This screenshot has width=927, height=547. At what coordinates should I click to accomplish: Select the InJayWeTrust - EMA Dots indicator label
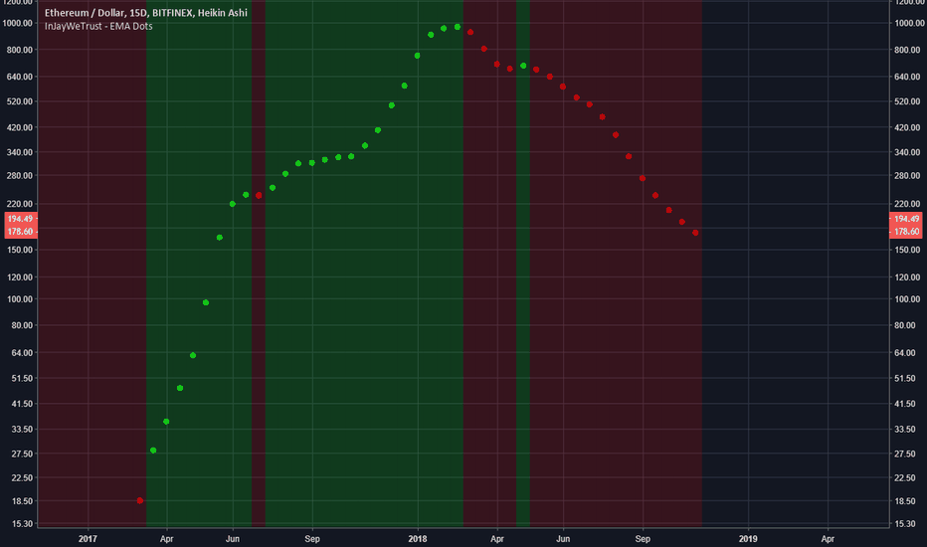(x=98, y=26)
